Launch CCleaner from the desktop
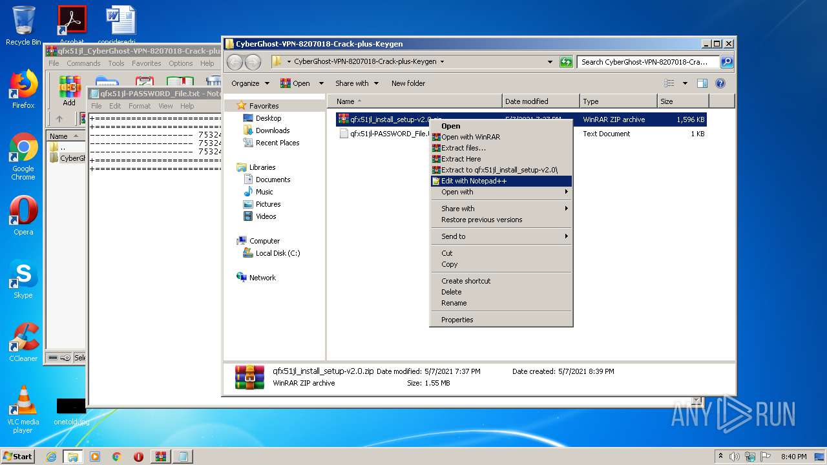The image size is (827, 465). (23, 342)
